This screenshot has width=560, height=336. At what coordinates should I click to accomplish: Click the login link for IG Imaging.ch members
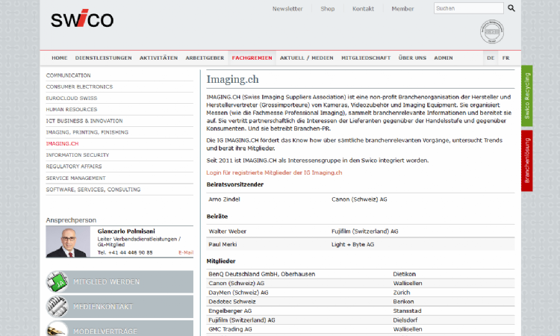pos(274,172)
